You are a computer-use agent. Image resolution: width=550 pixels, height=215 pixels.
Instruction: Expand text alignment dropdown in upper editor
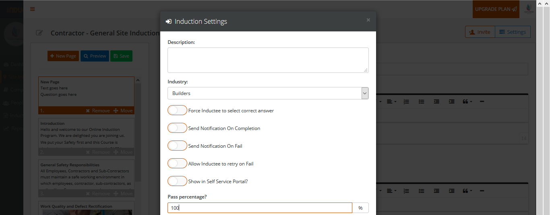391,101
